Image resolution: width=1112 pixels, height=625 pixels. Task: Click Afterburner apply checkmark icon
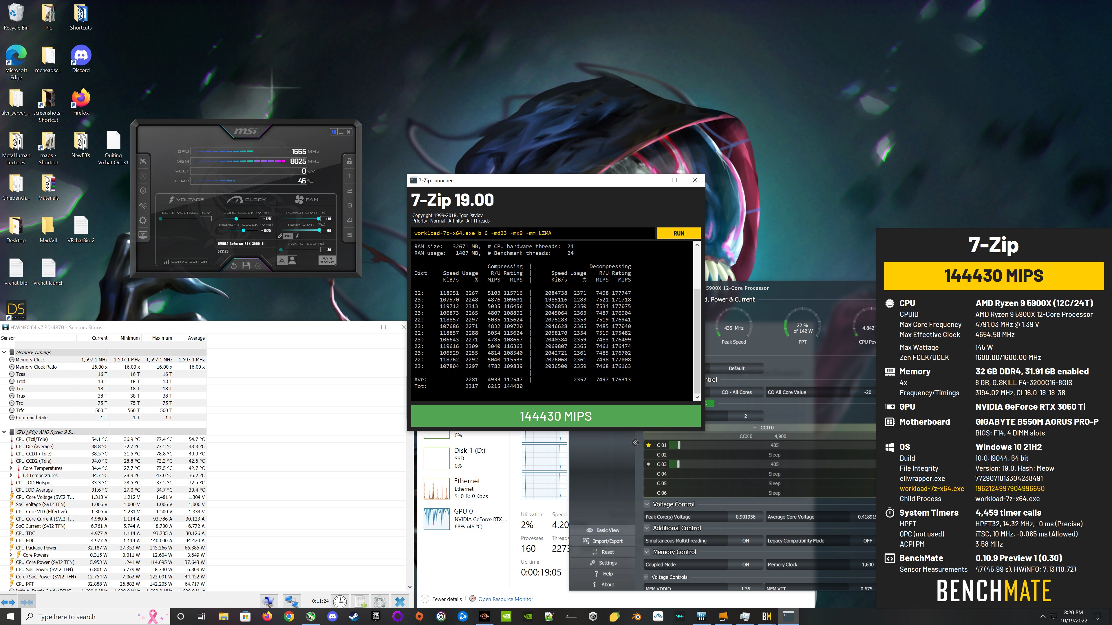258,266
